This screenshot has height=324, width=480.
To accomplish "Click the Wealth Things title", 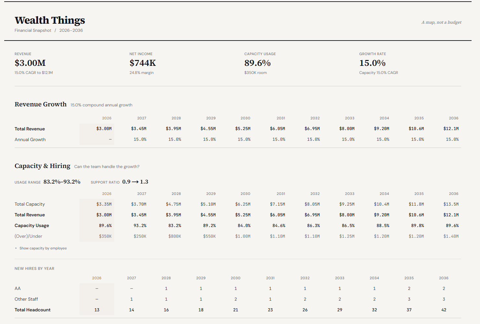I will pos(50,20).
